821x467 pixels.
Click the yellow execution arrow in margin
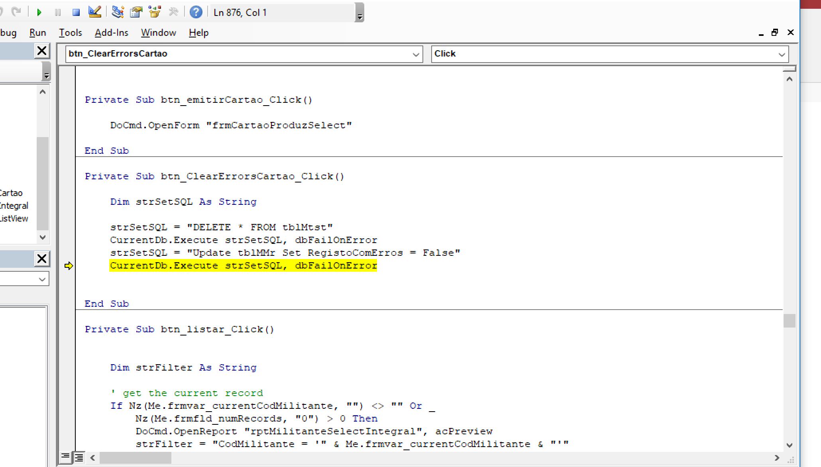coord(69,266)
